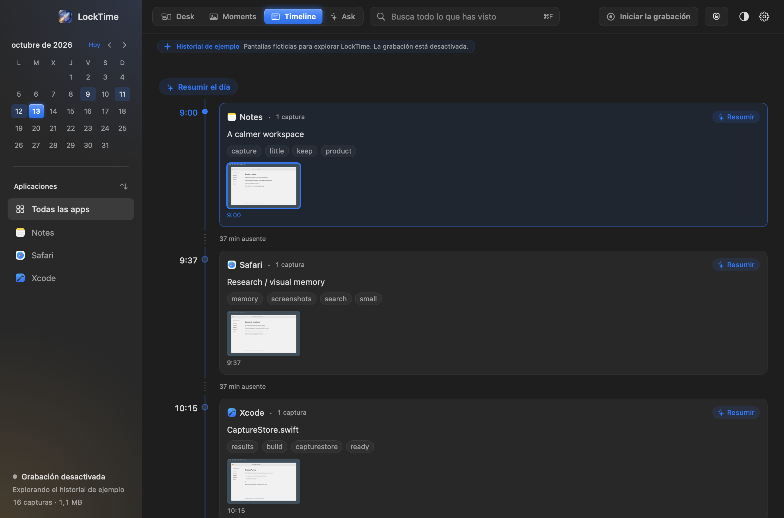Open the Ask tab
Image resolution: width=784 pixels, height=518 pixels.
pos(343,16)
